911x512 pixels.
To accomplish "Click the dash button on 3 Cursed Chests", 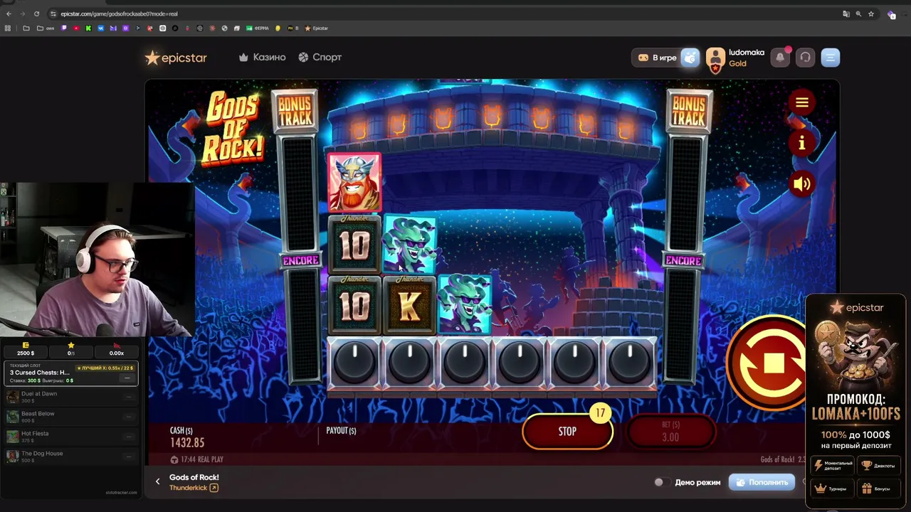I will click(127, 378).
